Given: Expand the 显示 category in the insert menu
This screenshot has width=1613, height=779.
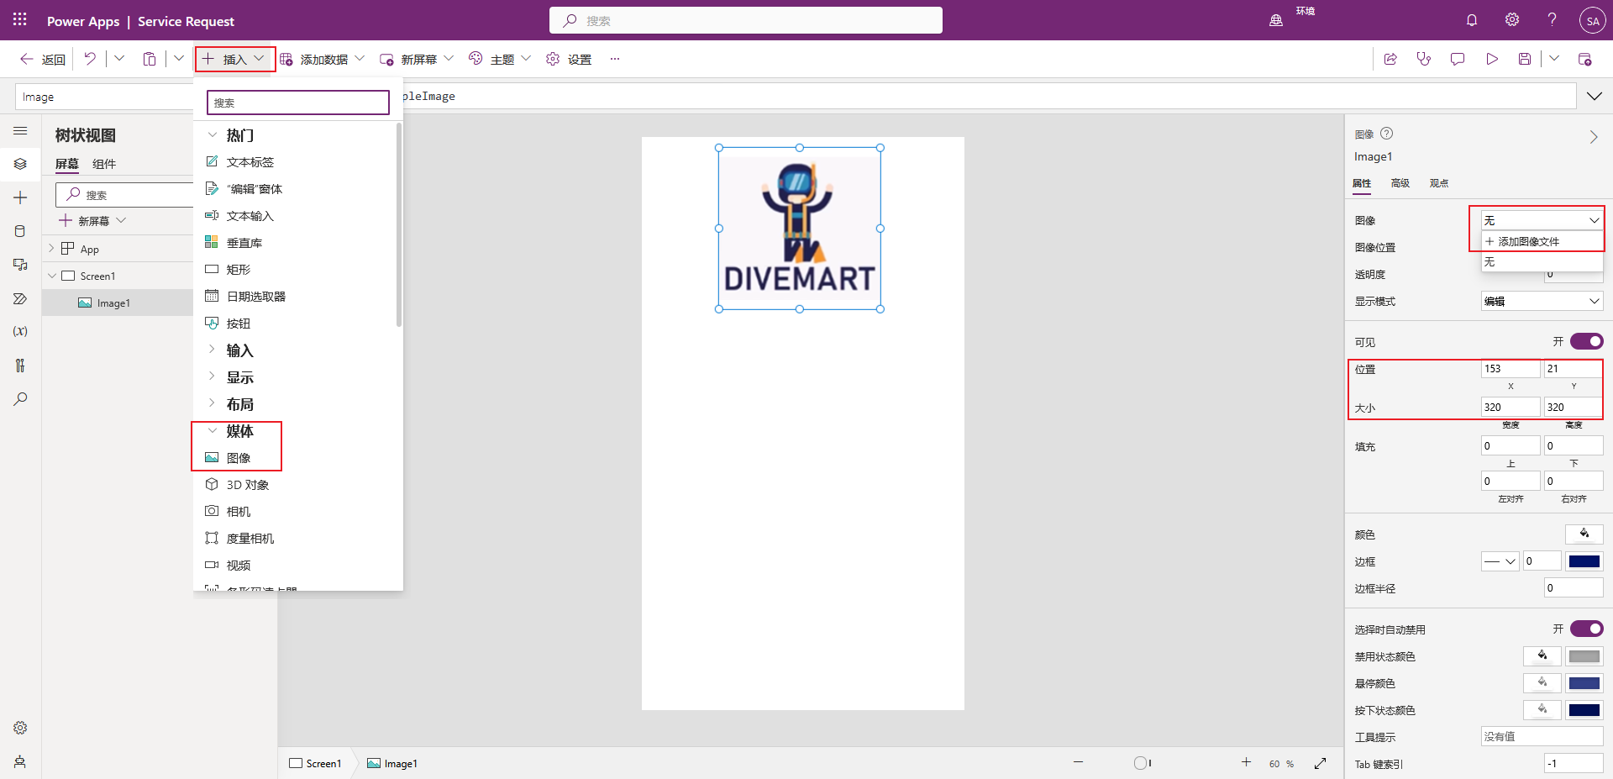Looking at the screenshot, I should point(213,377).
